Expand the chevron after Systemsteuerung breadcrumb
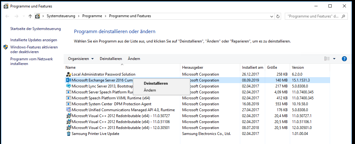This screenshot has width=355, height=144. 79,16
